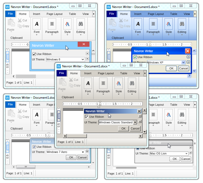Click horizontal scrollbar thumb in Windows 8 window
This screenshot has height=183, width=203.
26,76
